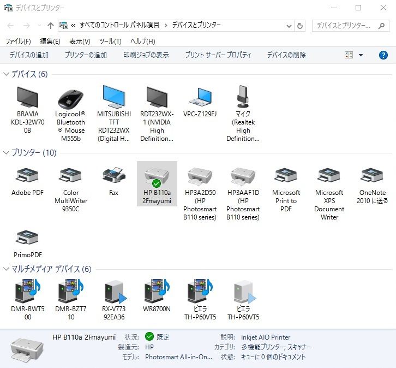Open プリント サーバー プロパティ
Image resolution: width=396 pixels, height=368 pixels.
click(218, 55)
